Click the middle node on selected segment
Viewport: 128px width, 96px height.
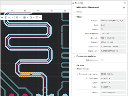click(x=31, y=75)
